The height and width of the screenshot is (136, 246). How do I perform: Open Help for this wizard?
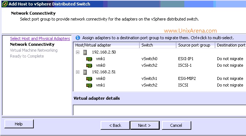pyautogui.click(x=19, y=124)
